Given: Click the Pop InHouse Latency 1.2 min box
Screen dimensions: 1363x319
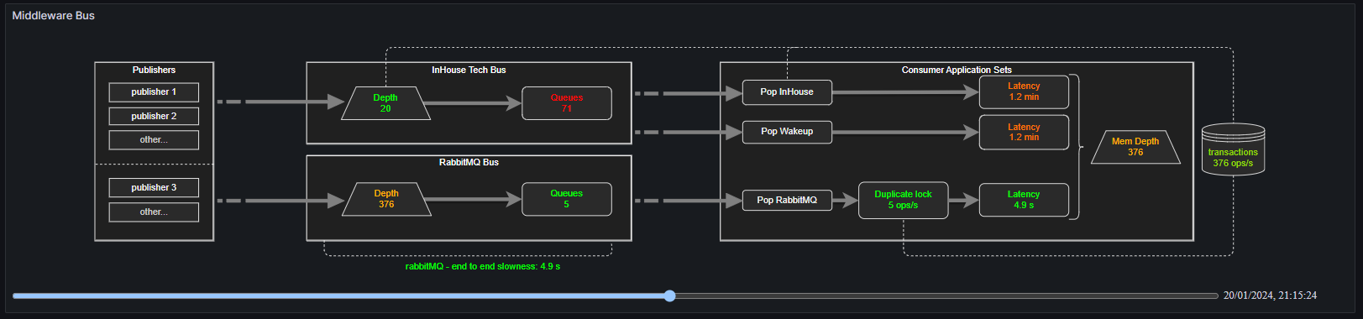Looking at the screenshot, I should click(x=1024, y=92).
